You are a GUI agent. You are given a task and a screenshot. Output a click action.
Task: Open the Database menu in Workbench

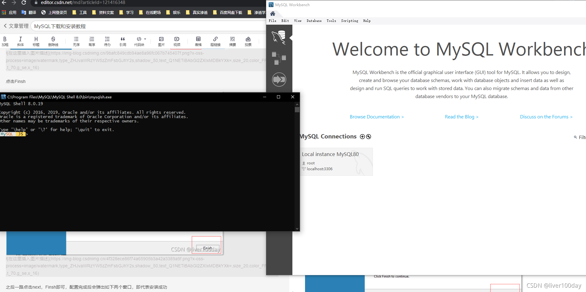tap(314, 21)
